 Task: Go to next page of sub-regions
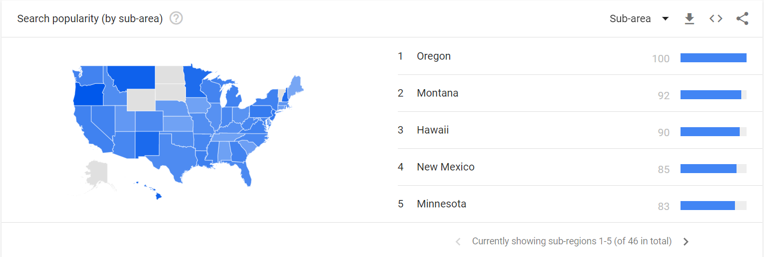tap(686, 242)
